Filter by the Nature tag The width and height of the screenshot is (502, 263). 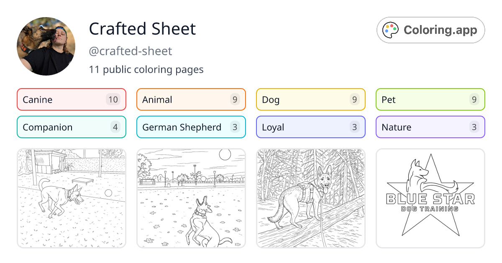pyautogui.click(x=414, y=127)
